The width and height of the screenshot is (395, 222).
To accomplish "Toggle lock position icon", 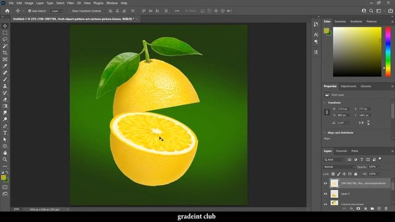I will tap(344, 174).
